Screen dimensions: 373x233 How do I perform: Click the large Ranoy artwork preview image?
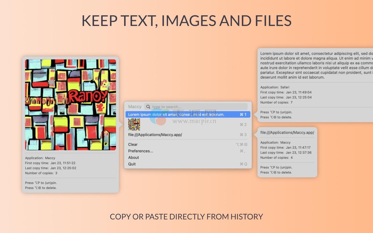[x=70, y=105]
